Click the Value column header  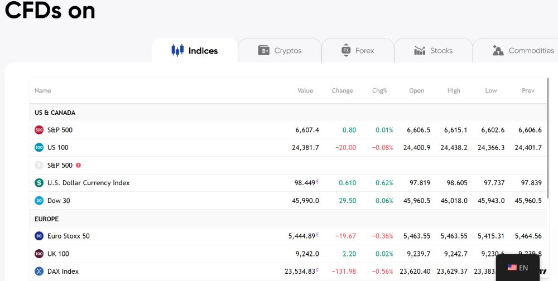click(305, 90)
